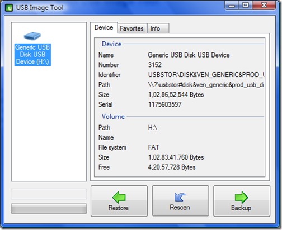Screen dimensions: 282x230
Task: Open the Favorites tab
Action: (132, 28)
